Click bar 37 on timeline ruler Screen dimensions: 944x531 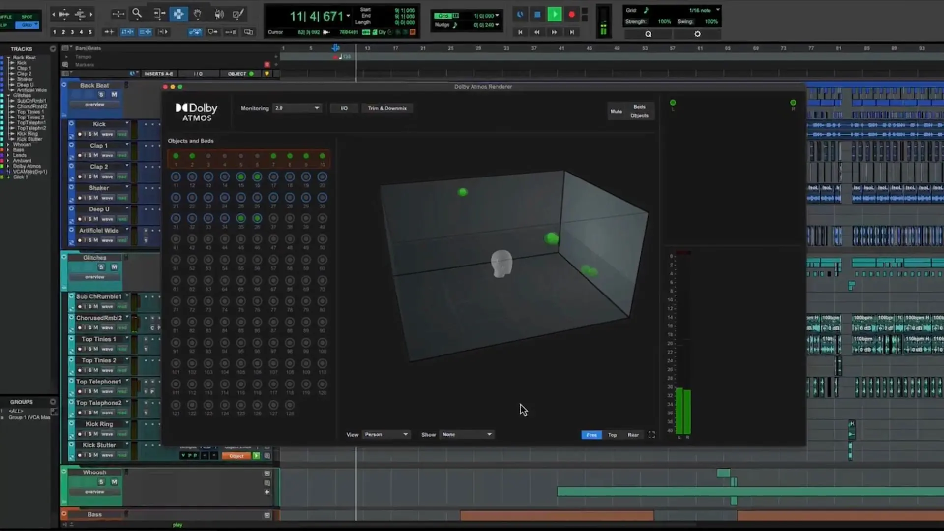[533, 48]
